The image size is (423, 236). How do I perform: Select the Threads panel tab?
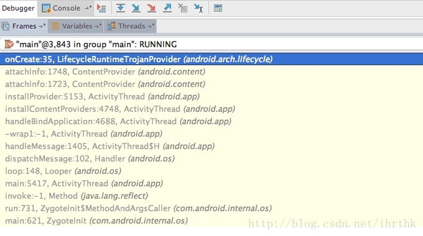coord(130,26)
